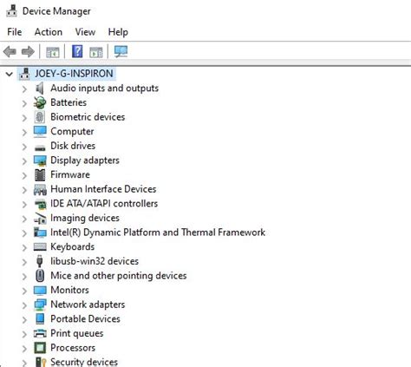Collapse the JOEY-G-INSPIRON root node
This screenshot has height=367, width=411.
[10, 74]
